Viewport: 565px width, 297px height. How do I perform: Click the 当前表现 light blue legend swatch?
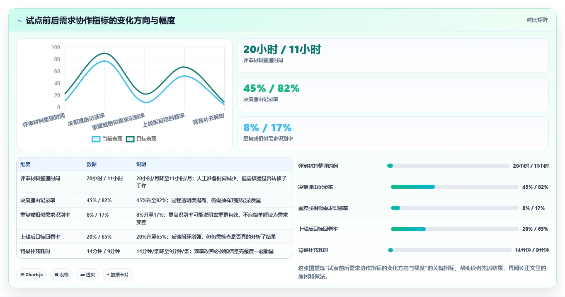[x=96, y=139]
